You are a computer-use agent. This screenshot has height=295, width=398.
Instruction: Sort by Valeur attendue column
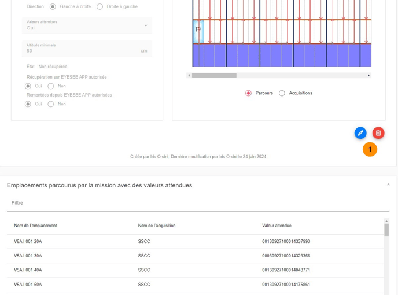pyautogui.click(x=277, y=226)
